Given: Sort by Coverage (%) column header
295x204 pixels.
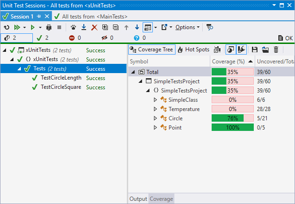Looking at the screenshot, I should pyautogui.click(x=232, y=62).
